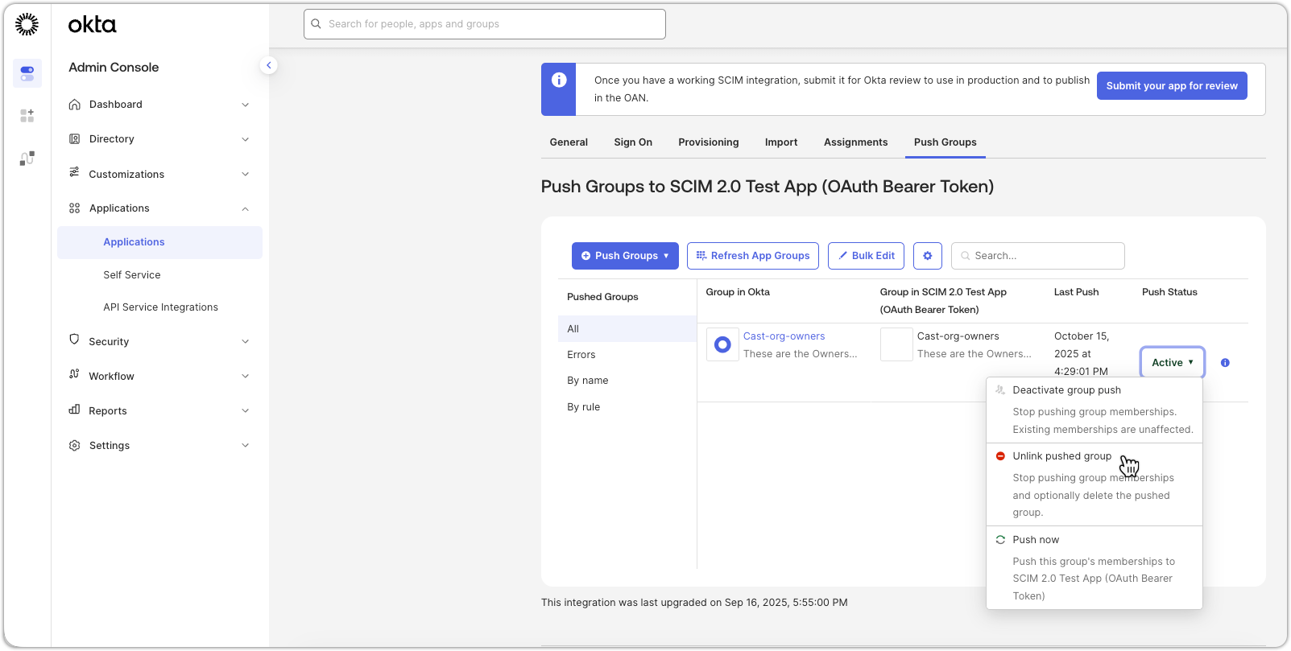Collapse the Applications menu chevron
Viewport: 1291px width, 651px height.
click(x=246, y=209)
